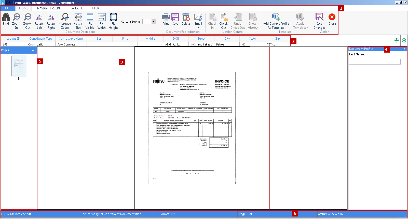Switch to the HOME ribbon tab
Image resolution: width=408 pixels, height=219 pixels.
(24, 8)
